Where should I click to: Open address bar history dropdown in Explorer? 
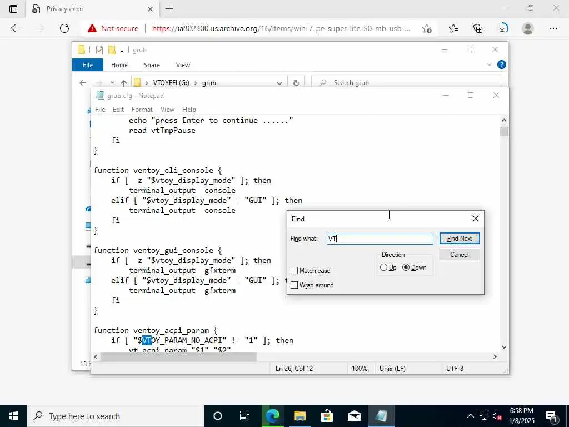279,83
